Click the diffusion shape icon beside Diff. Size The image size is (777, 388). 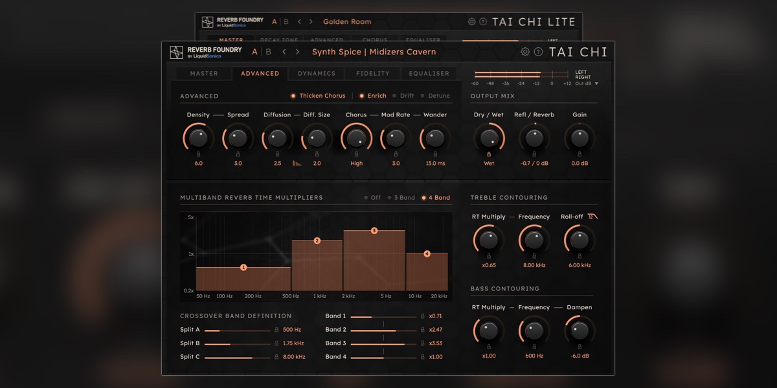click(x=297, y=164)
